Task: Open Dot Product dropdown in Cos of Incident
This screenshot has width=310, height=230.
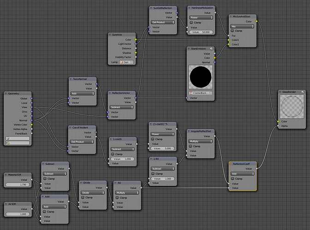Action: 82,142
